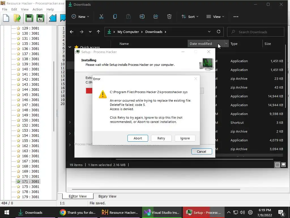Go forward with the right arrow in Downloads
Viewport: 290px width, 218px height.
click(81, 32)
